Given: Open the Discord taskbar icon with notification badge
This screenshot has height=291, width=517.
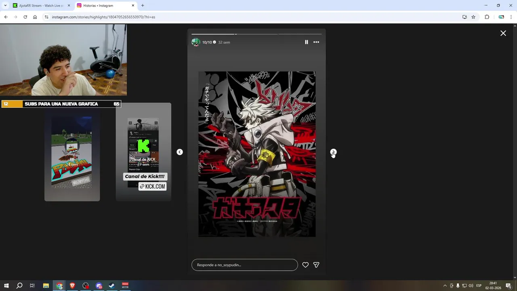Looking at the screenshot, I should [99, 286].
